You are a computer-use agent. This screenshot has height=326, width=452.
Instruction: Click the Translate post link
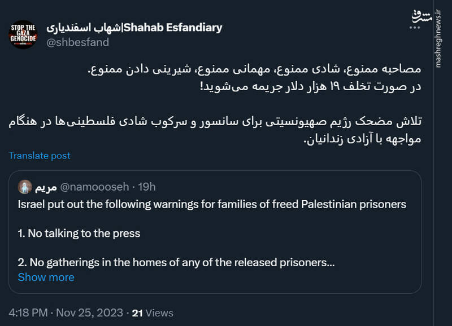[38, 156]
